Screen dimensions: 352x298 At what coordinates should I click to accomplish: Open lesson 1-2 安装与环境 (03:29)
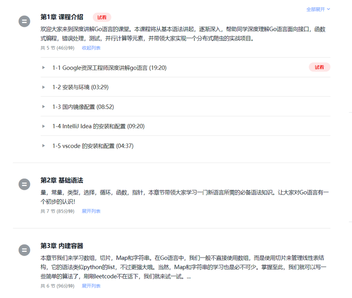80,87
